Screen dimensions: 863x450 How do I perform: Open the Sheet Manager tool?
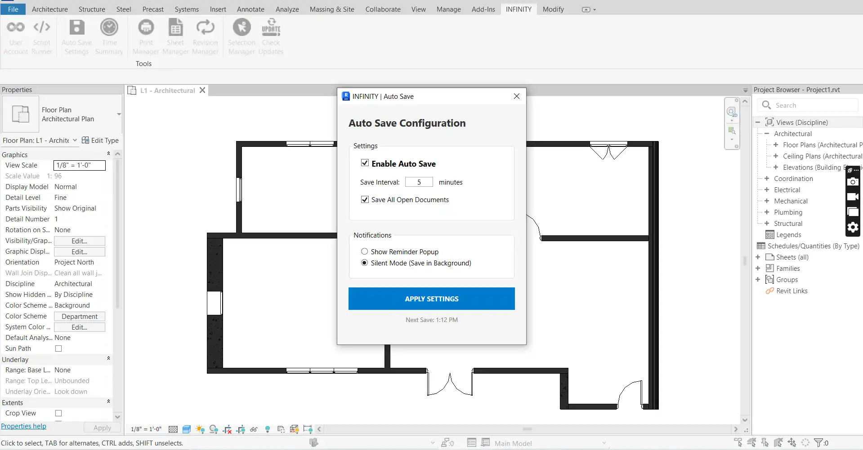175,37
